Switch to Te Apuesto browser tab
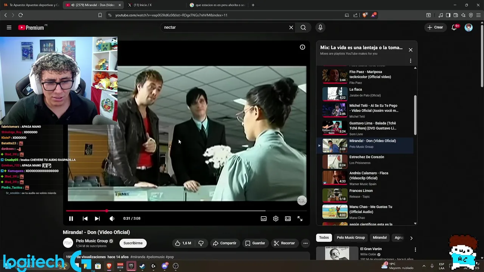The image size is (484, 272). click(31, 5)
